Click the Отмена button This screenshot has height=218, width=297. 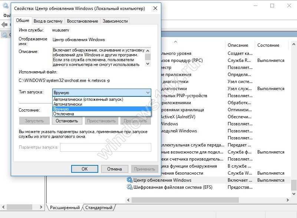115,169
